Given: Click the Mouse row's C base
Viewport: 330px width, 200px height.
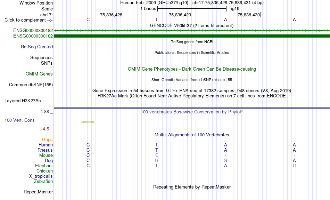Looking at the screenshot, I should point(157,155).
